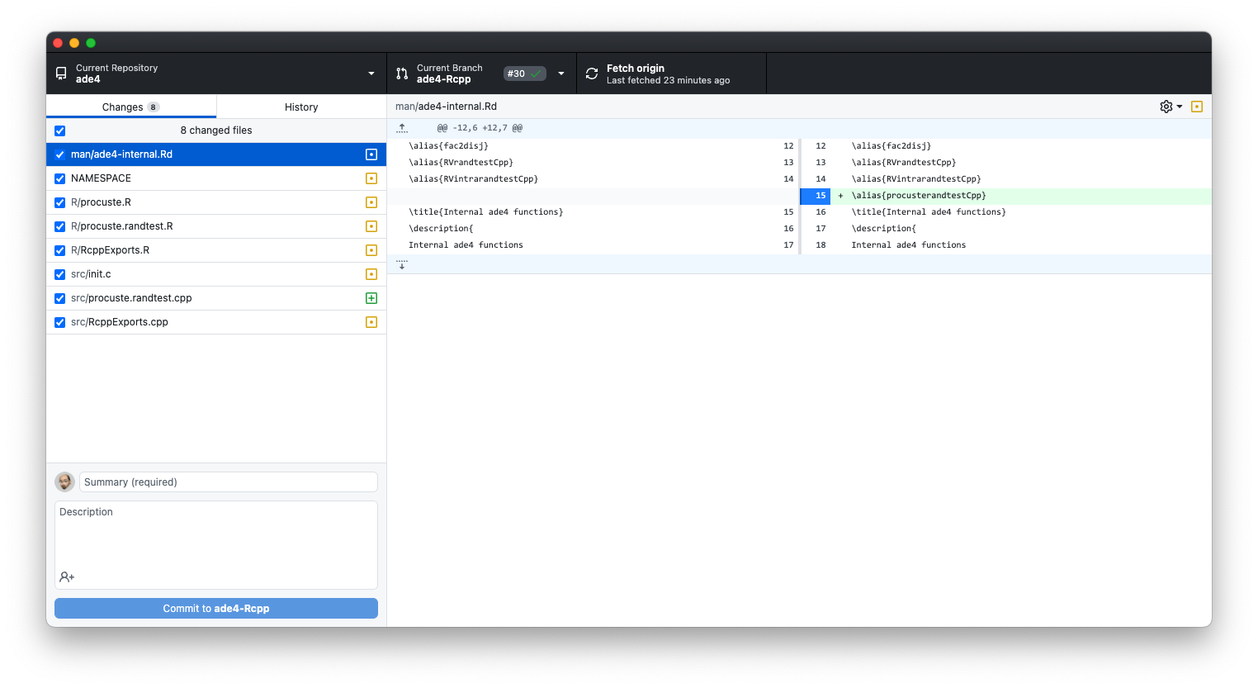Expand diff context downward below line 18
The height and width of the screenshot is (688, 1258).
(402, 264)
